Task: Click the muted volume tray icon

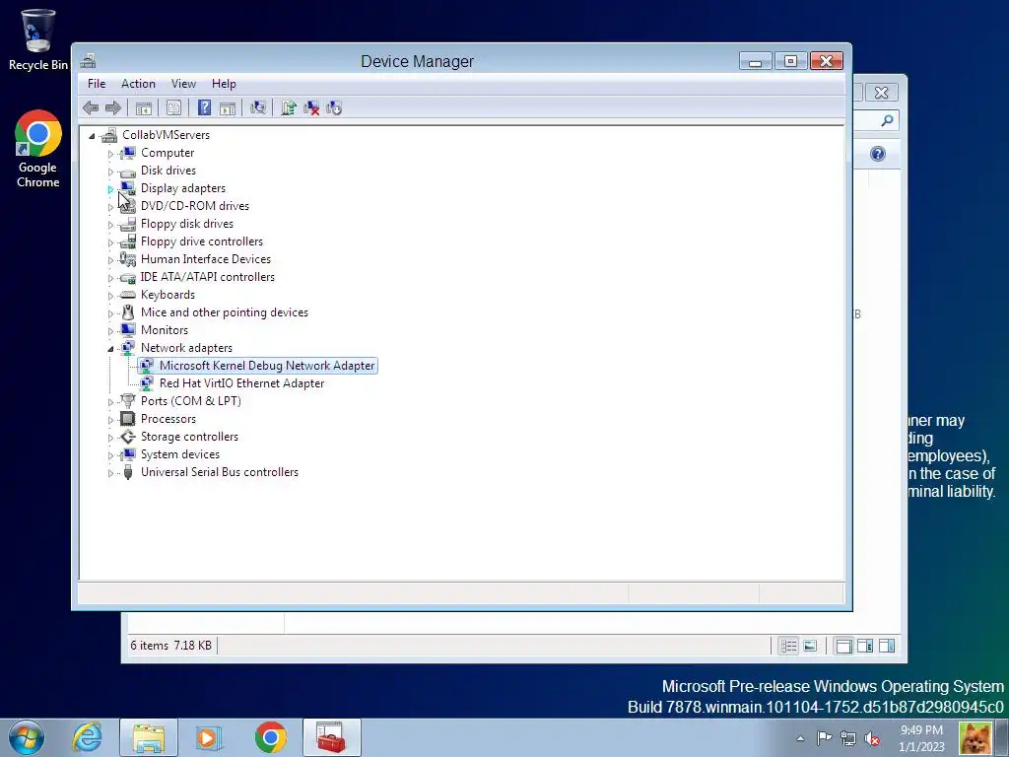Action: click(x=873, y=739)
